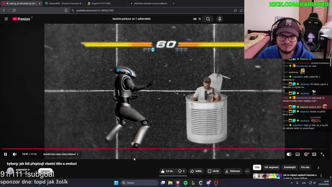Focus the search field 'baxtrix parkour za 1 odberatele'

click(x=152, y=19)
